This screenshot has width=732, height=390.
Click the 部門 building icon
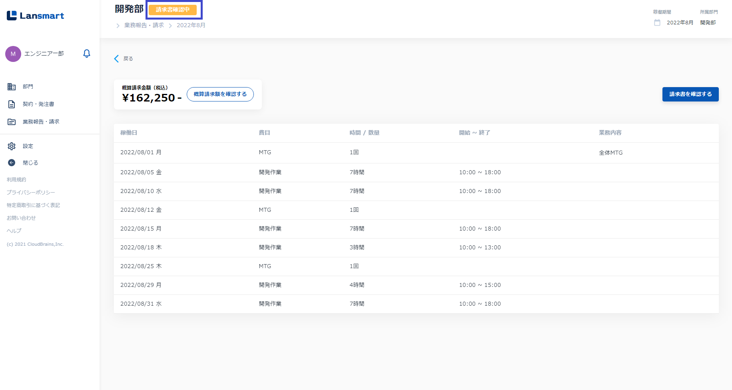click(12, 87)
